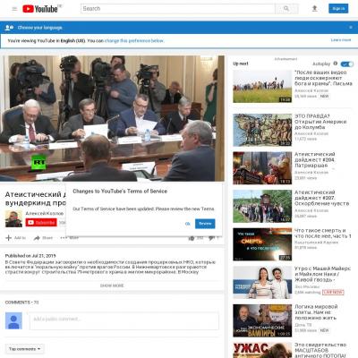
Task: Open the Learn more link
Action: coord(341,40)
